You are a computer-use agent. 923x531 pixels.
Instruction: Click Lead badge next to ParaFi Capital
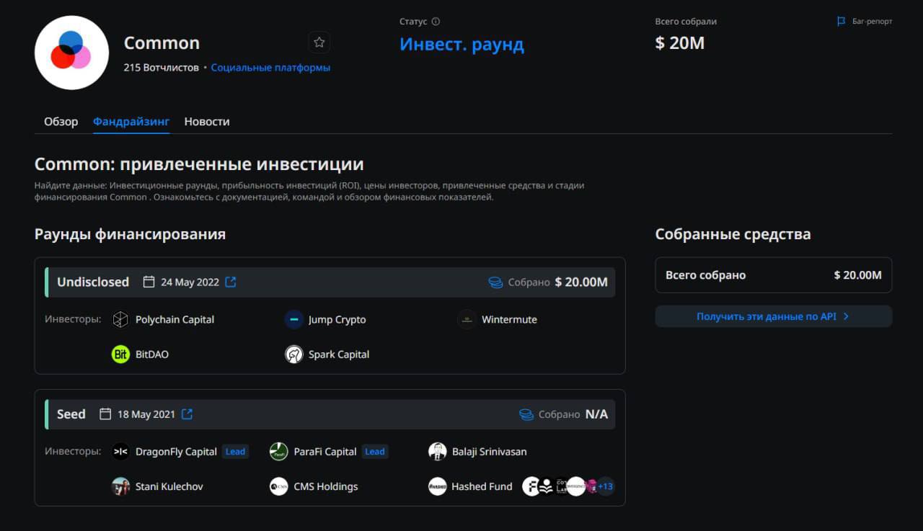tap(375, 452)
